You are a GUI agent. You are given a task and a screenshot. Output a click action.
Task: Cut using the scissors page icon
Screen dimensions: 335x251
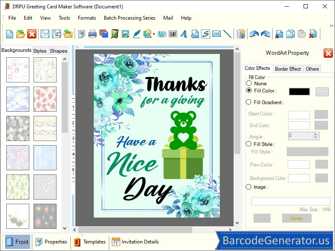click(279, 34)
